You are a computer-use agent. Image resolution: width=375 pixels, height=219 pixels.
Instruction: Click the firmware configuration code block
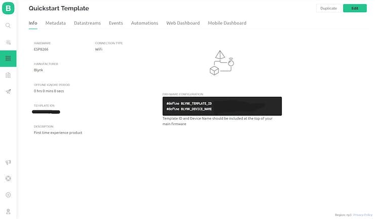click(222, 106)
